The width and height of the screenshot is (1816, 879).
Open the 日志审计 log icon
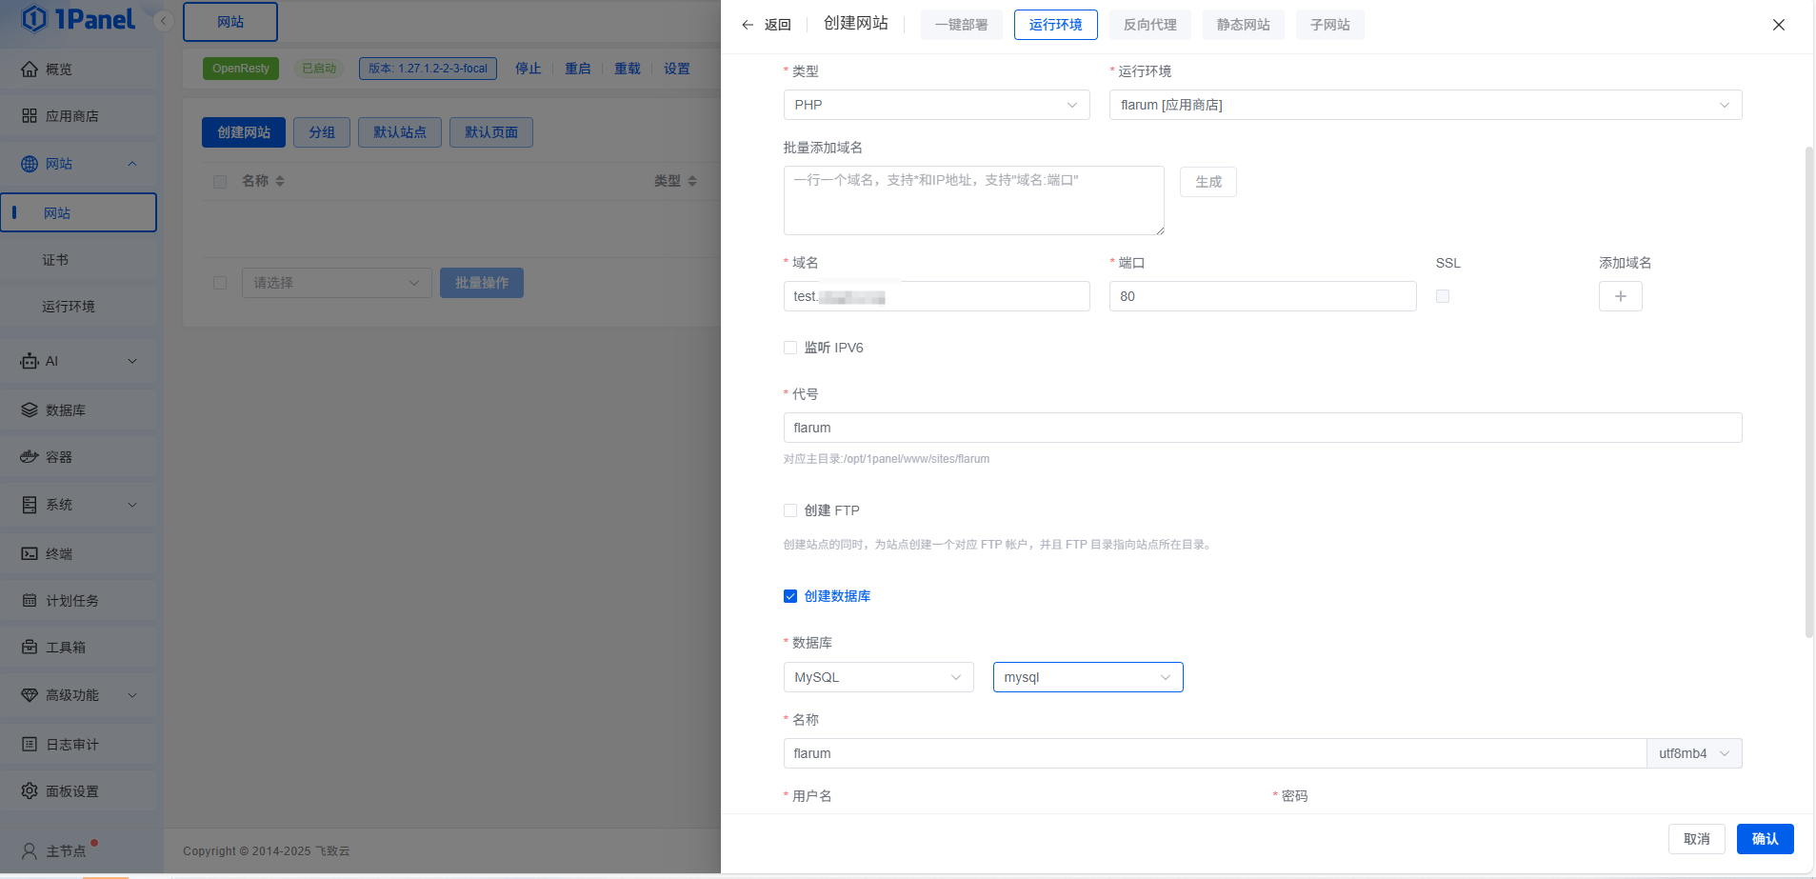30,745
